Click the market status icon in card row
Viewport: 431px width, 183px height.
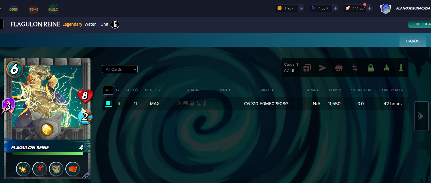tap(186, 103)
